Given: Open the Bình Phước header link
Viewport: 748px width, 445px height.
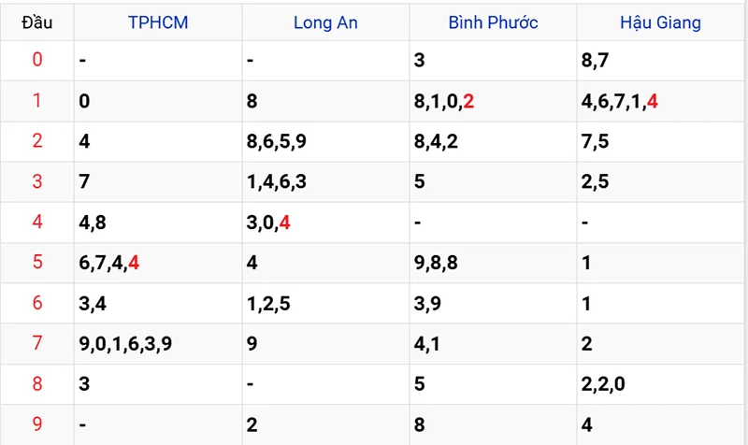Looking at the screenshot, I should pyautogui.click(x=493, y=22).
